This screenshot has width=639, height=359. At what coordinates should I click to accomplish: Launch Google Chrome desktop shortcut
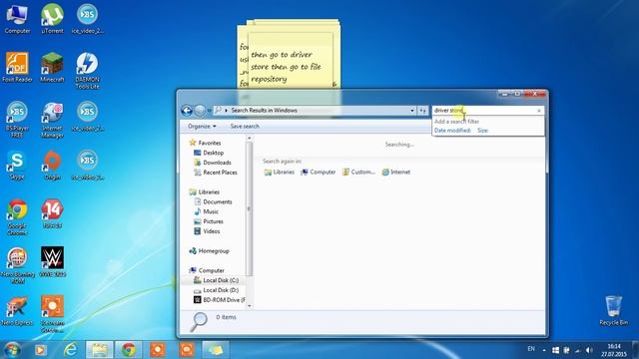pos(17,217)
